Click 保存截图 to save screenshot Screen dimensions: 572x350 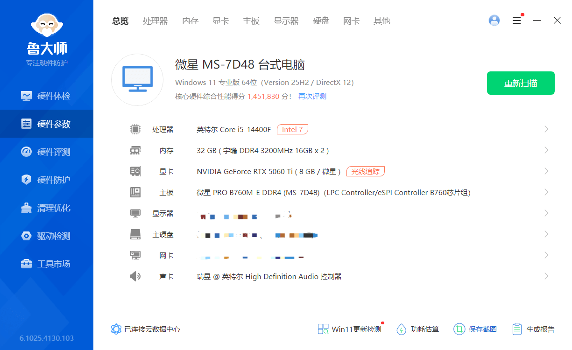coord(475,329)
